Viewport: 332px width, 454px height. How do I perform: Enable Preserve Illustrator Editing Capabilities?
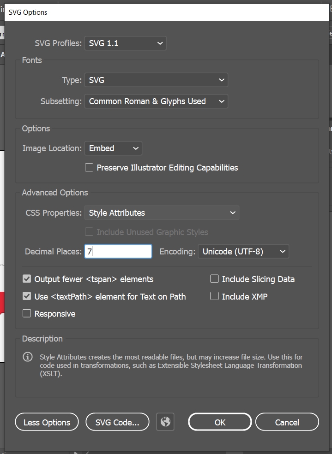tap(89, 167)
